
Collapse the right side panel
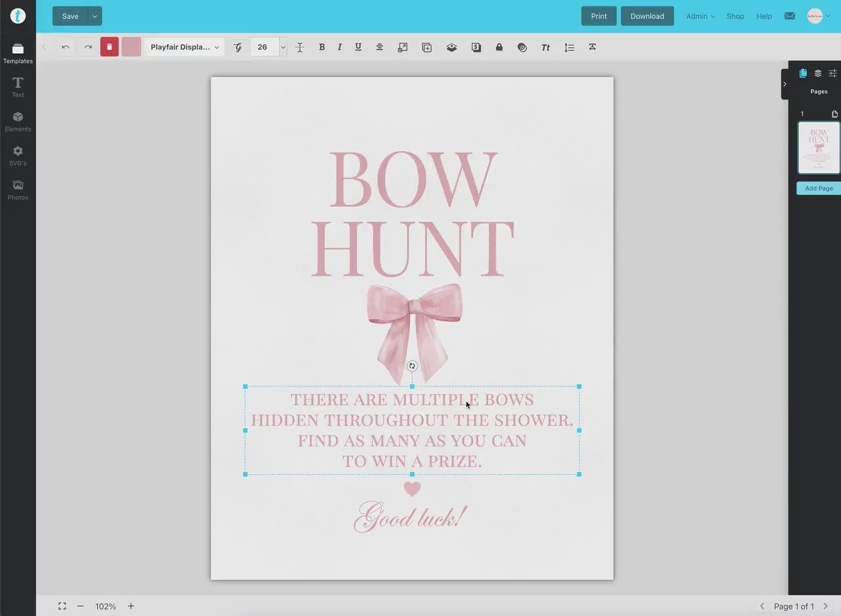click(784, 84)
